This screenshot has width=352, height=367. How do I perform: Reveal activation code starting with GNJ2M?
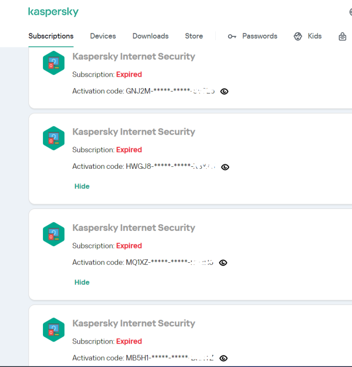224,92
